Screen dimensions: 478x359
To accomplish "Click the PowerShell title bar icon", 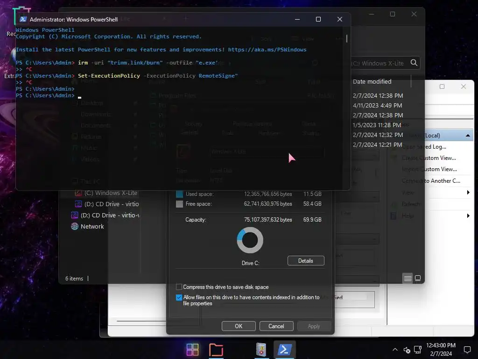I will point(23,19).
